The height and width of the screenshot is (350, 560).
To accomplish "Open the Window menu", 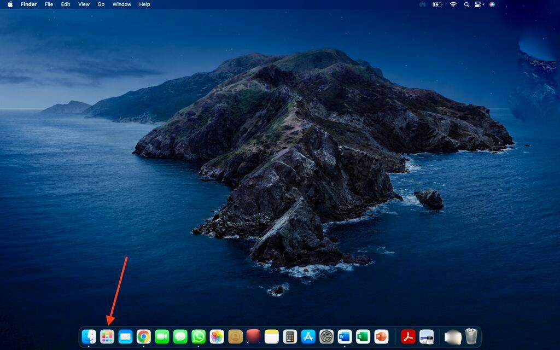I will tap(122, 4).
